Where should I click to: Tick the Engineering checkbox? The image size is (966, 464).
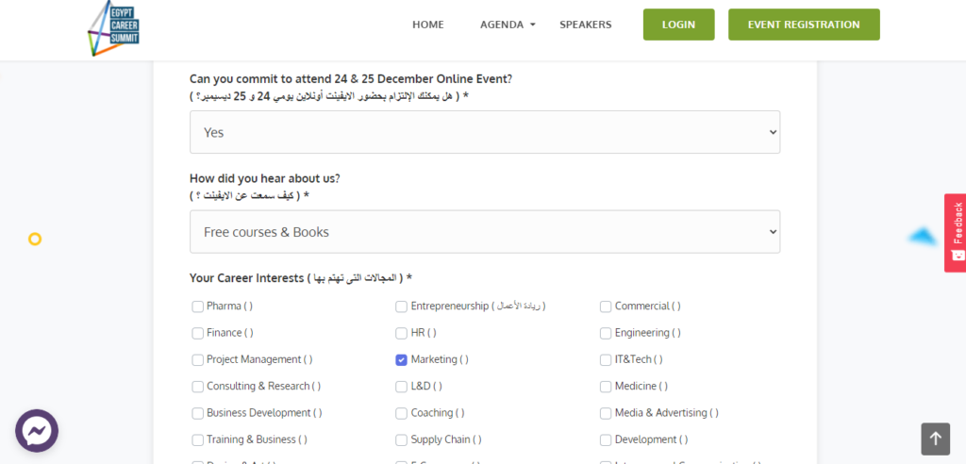[606, 333]
